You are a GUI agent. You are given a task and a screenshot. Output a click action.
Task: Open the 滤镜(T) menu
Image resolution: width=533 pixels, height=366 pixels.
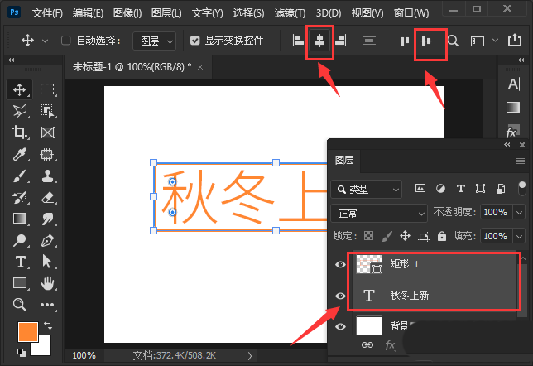[290, 13]
